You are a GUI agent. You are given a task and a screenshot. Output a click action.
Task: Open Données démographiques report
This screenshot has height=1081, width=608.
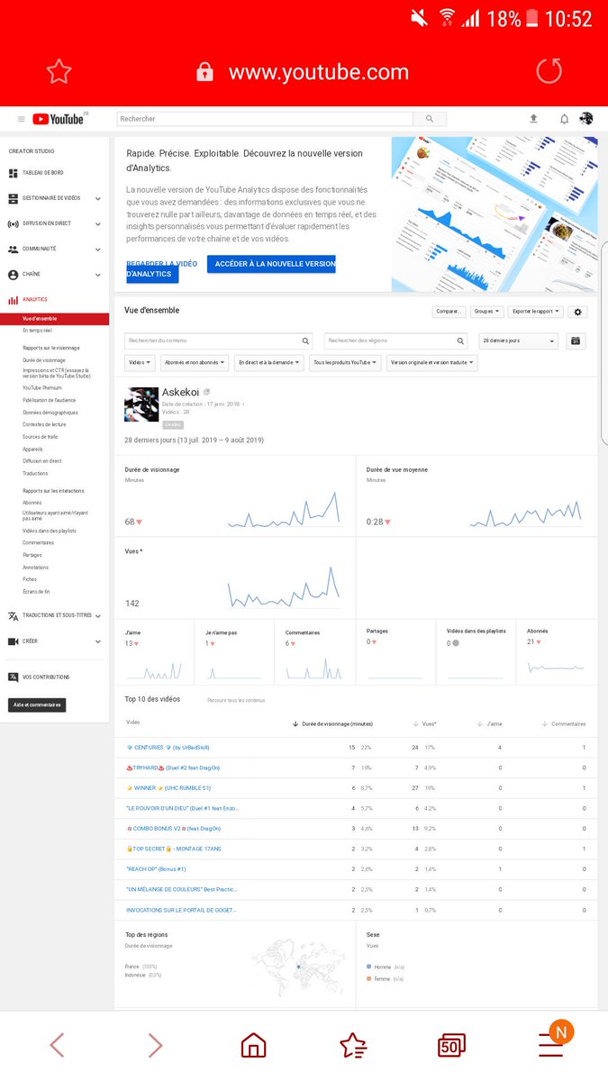pyautogui.click(x=50, y=413)
